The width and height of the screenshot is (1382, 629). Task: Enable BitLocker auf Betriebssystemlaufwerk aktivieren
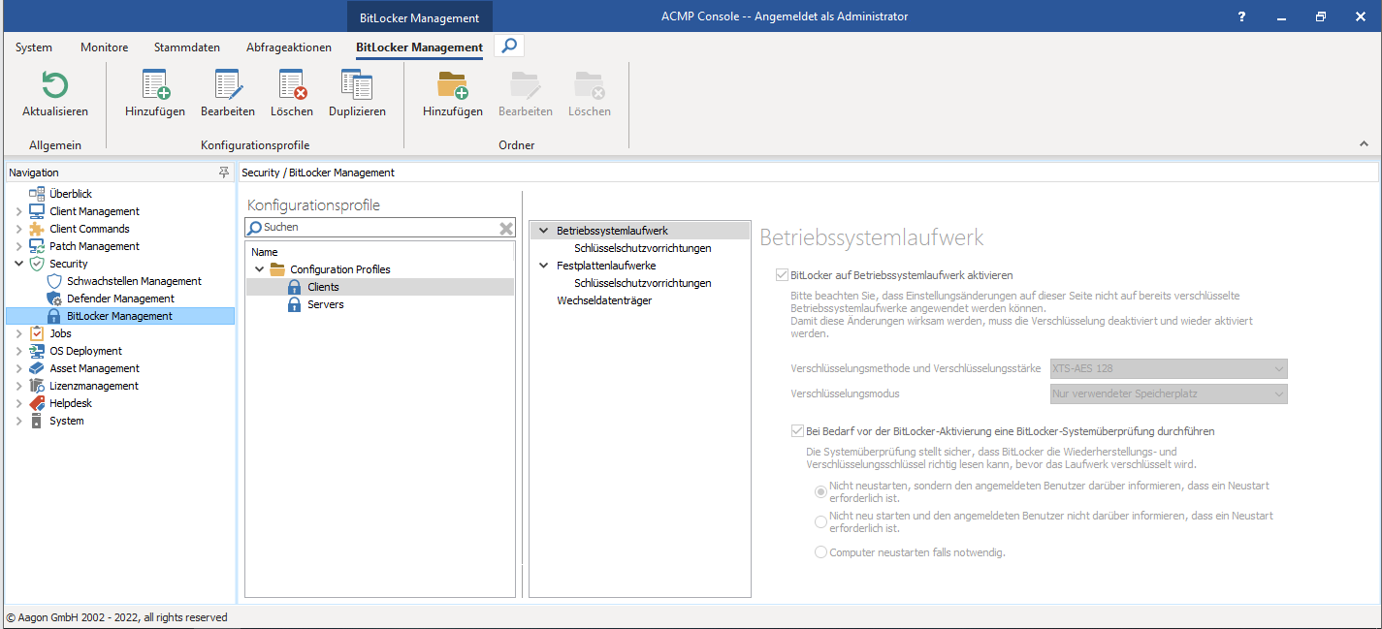782,274
